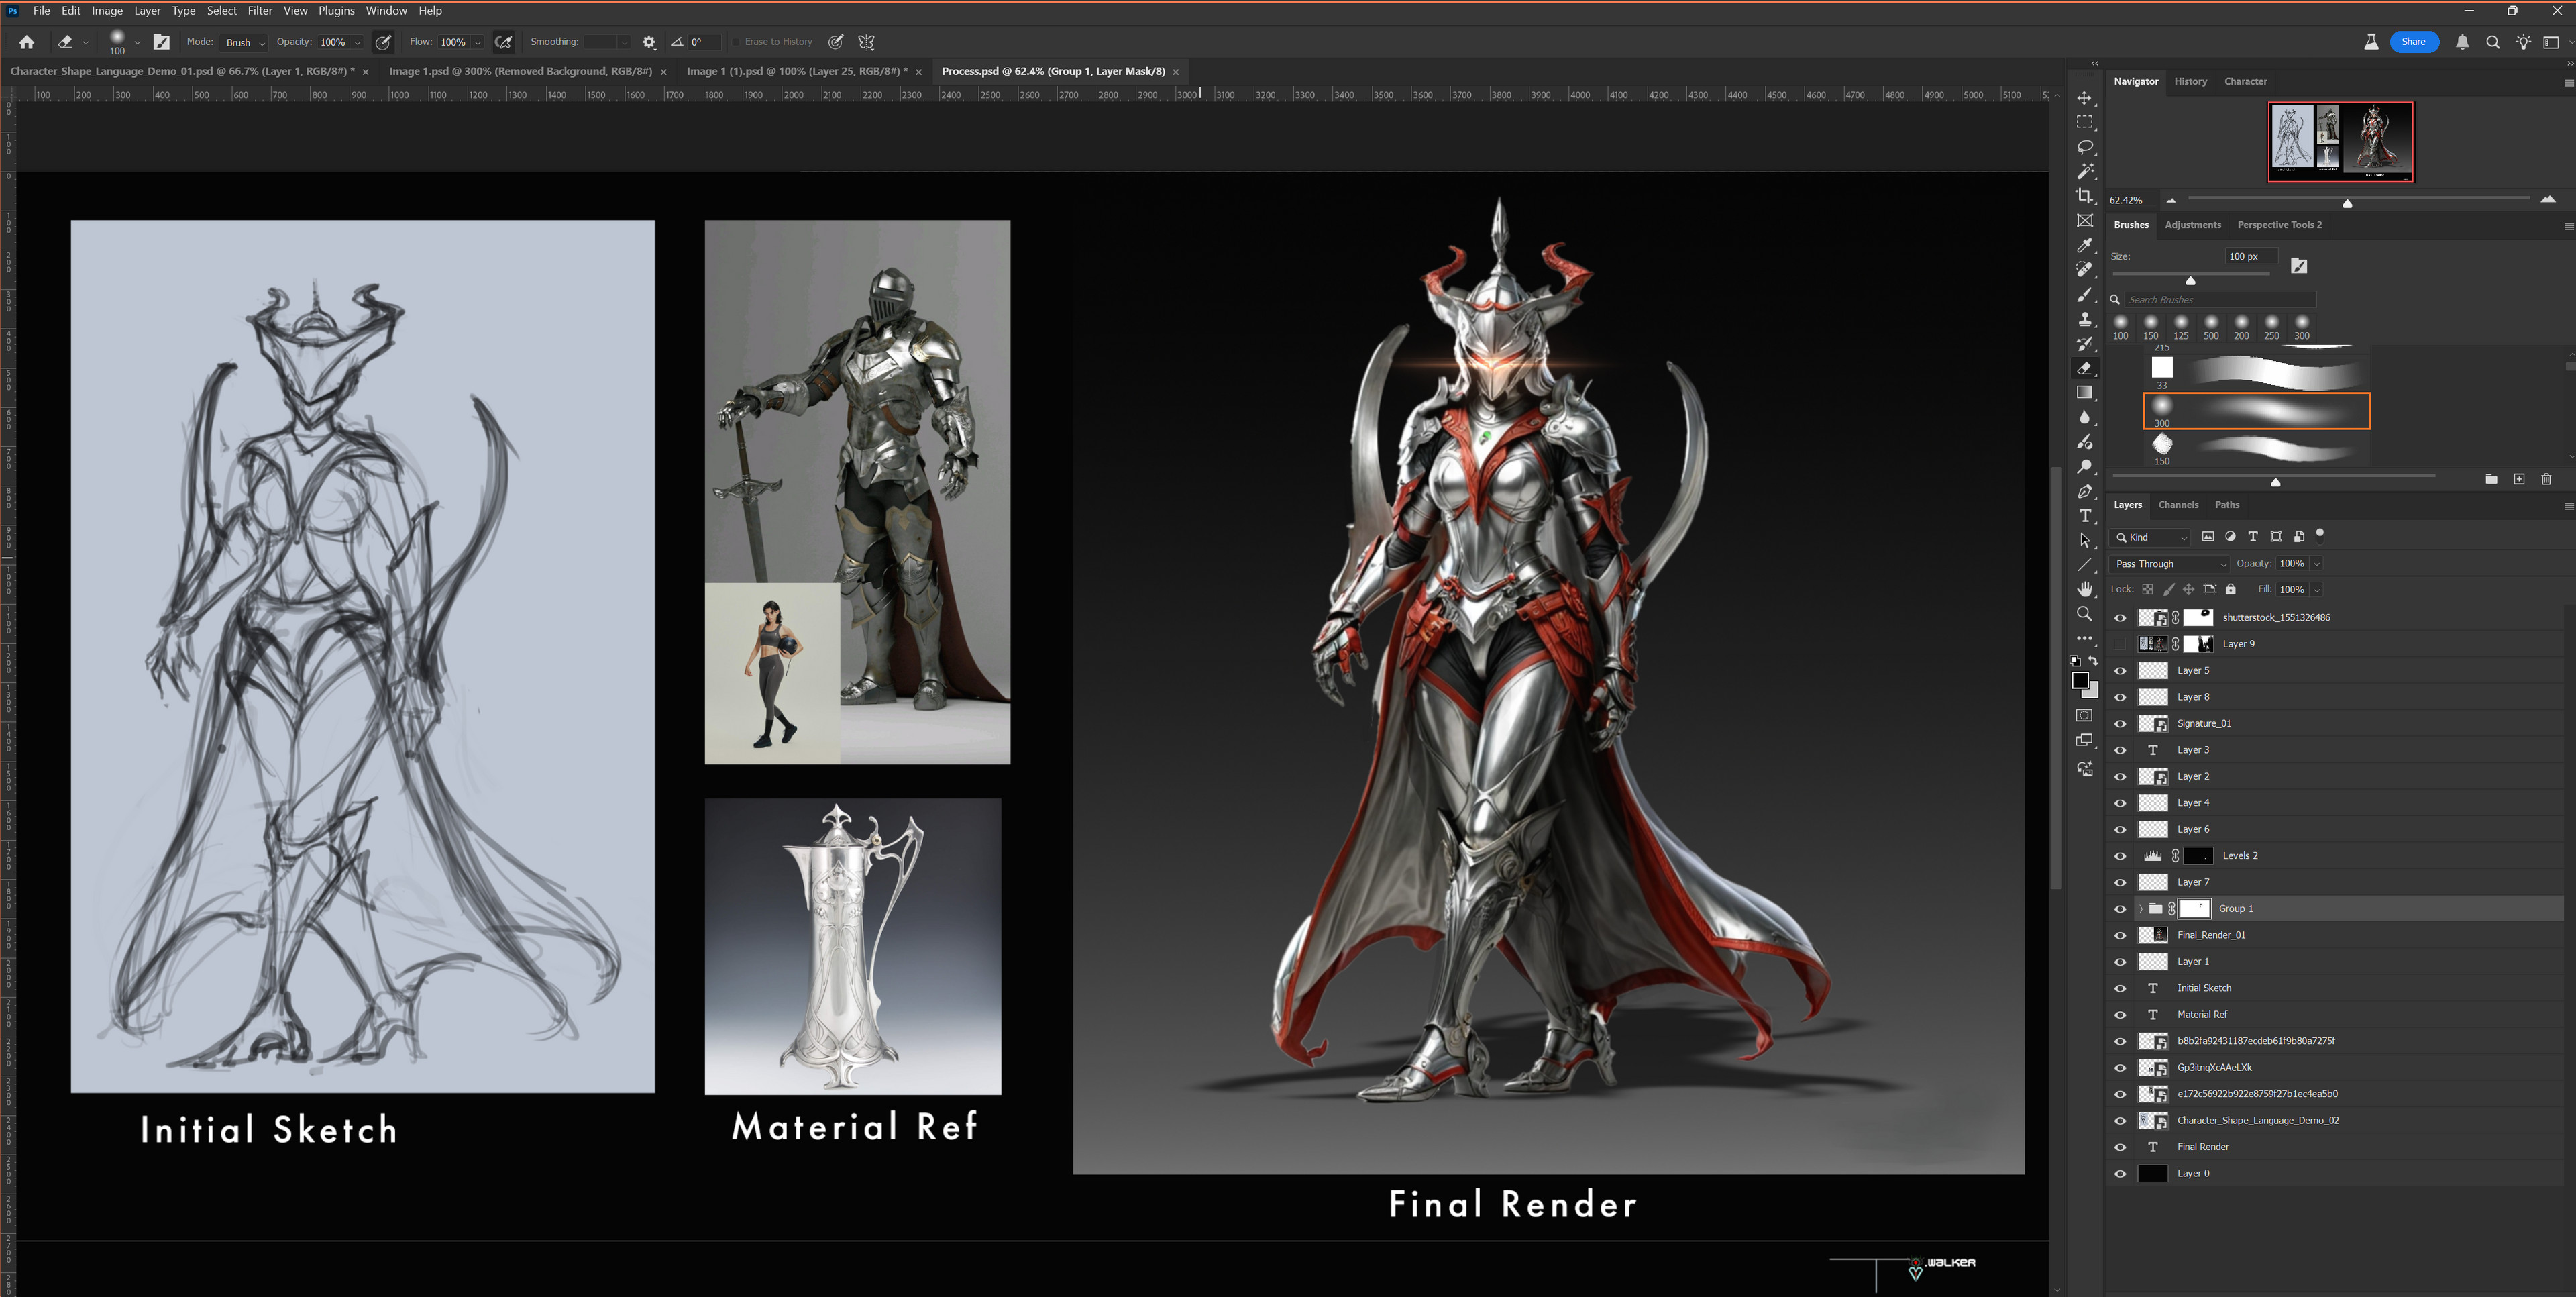Hide the Final_Render_01 layer
The image size is (2576, 1297).
[x=2120, y=935]
